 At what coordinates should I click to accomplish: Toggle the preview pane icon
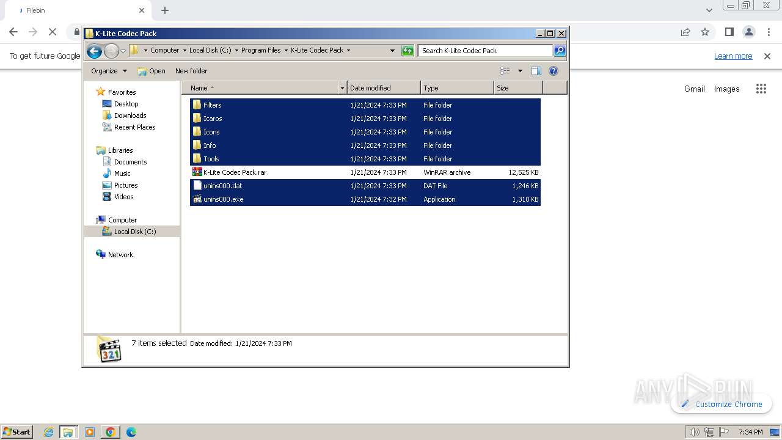coord(536,71)
